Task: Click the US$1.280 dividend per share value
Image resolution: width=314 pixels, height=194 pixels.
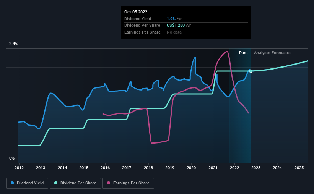Action: pos(176,26)
